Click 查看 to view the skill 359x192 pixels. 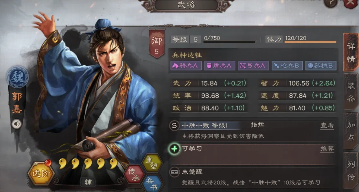tap(327, 126)
